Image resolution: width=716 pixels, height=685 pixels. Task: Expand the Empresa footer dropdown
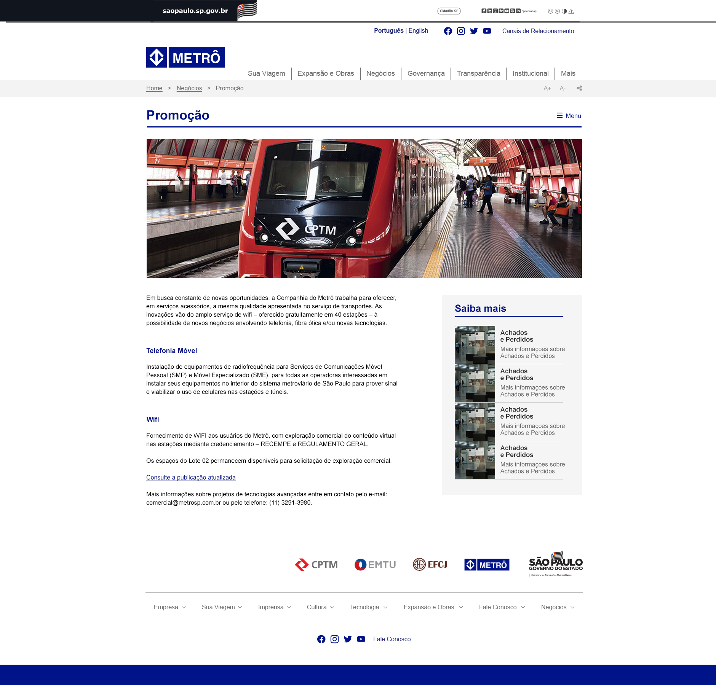coord(169,607)
